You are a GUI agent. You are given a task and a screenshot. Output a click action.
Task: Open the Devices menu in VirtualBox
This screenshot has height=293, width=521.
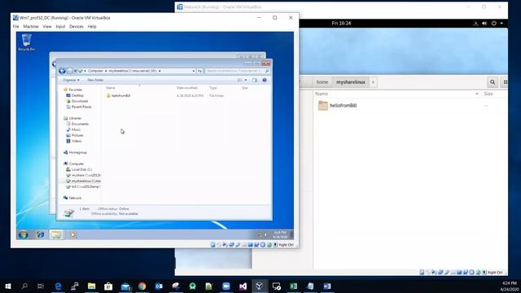click(77, 27)
